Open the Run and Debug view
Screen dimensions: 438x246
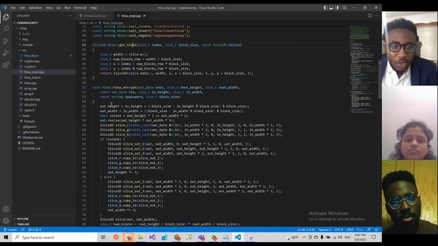tap(6, 53)
